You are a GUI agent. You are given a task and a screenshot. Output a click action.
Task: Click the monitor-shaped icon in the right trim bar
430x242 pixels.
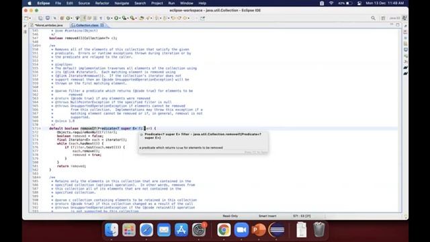point(405,50)
